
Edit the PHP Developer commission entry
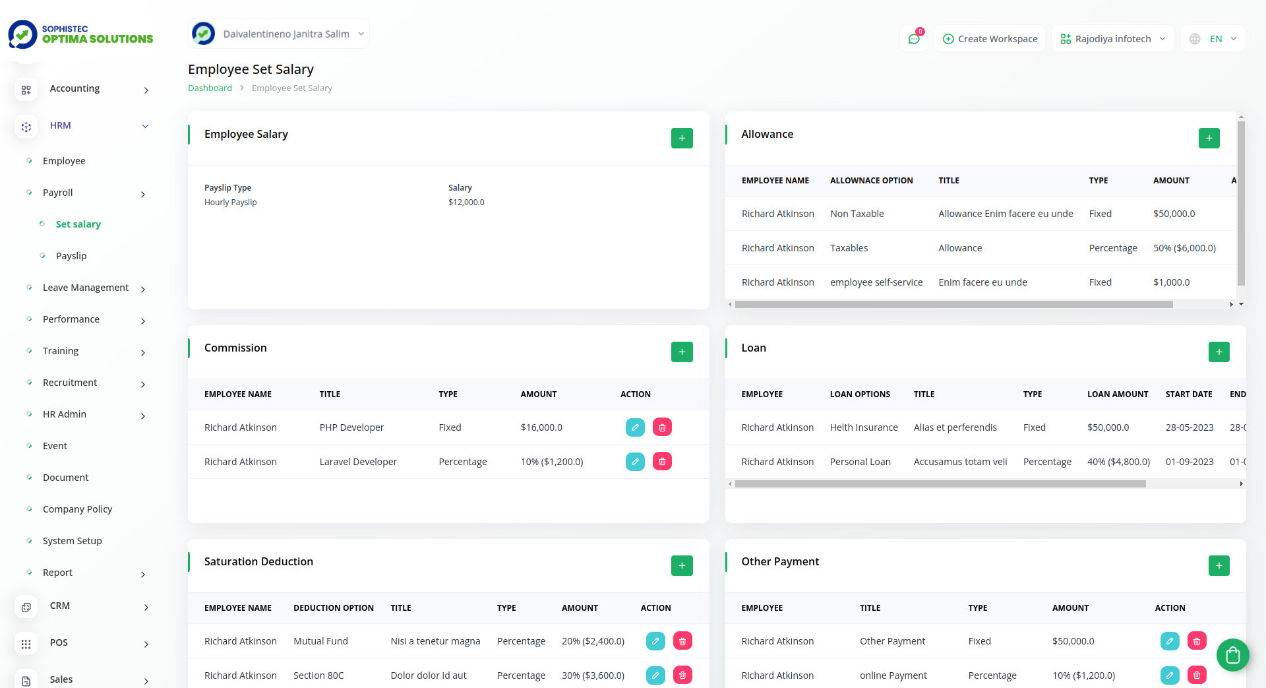(x=635, y=427)
